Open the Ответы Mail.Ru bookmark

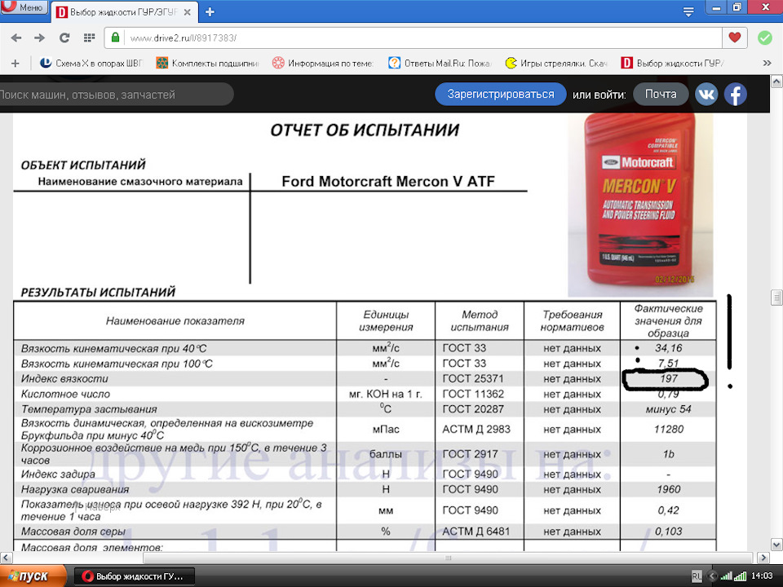pos(440,63)
